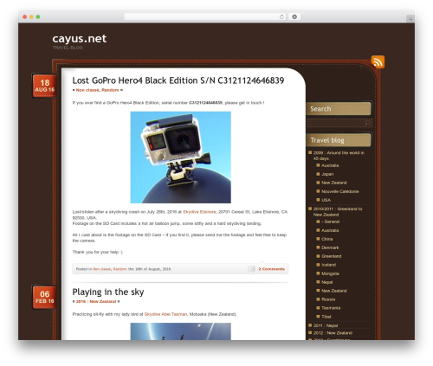Open the Random category under GoPro title
Screen dimensions: 433x366
pyautogui.click(x=110, y=90)
